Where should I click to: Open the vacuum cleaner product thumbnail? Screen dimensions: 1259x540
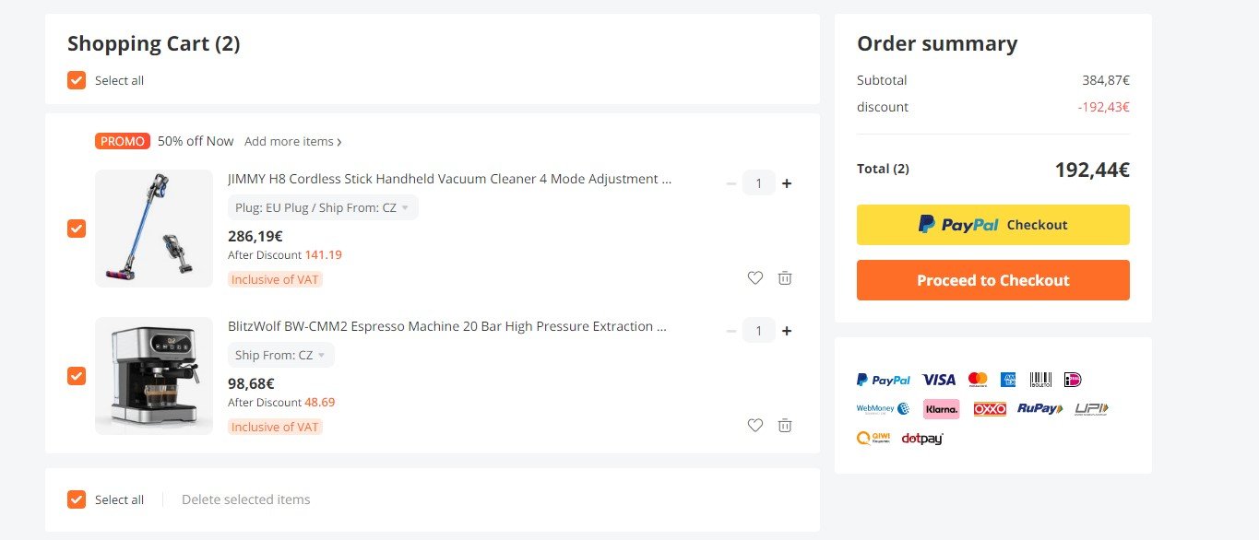tap(154, 229)
